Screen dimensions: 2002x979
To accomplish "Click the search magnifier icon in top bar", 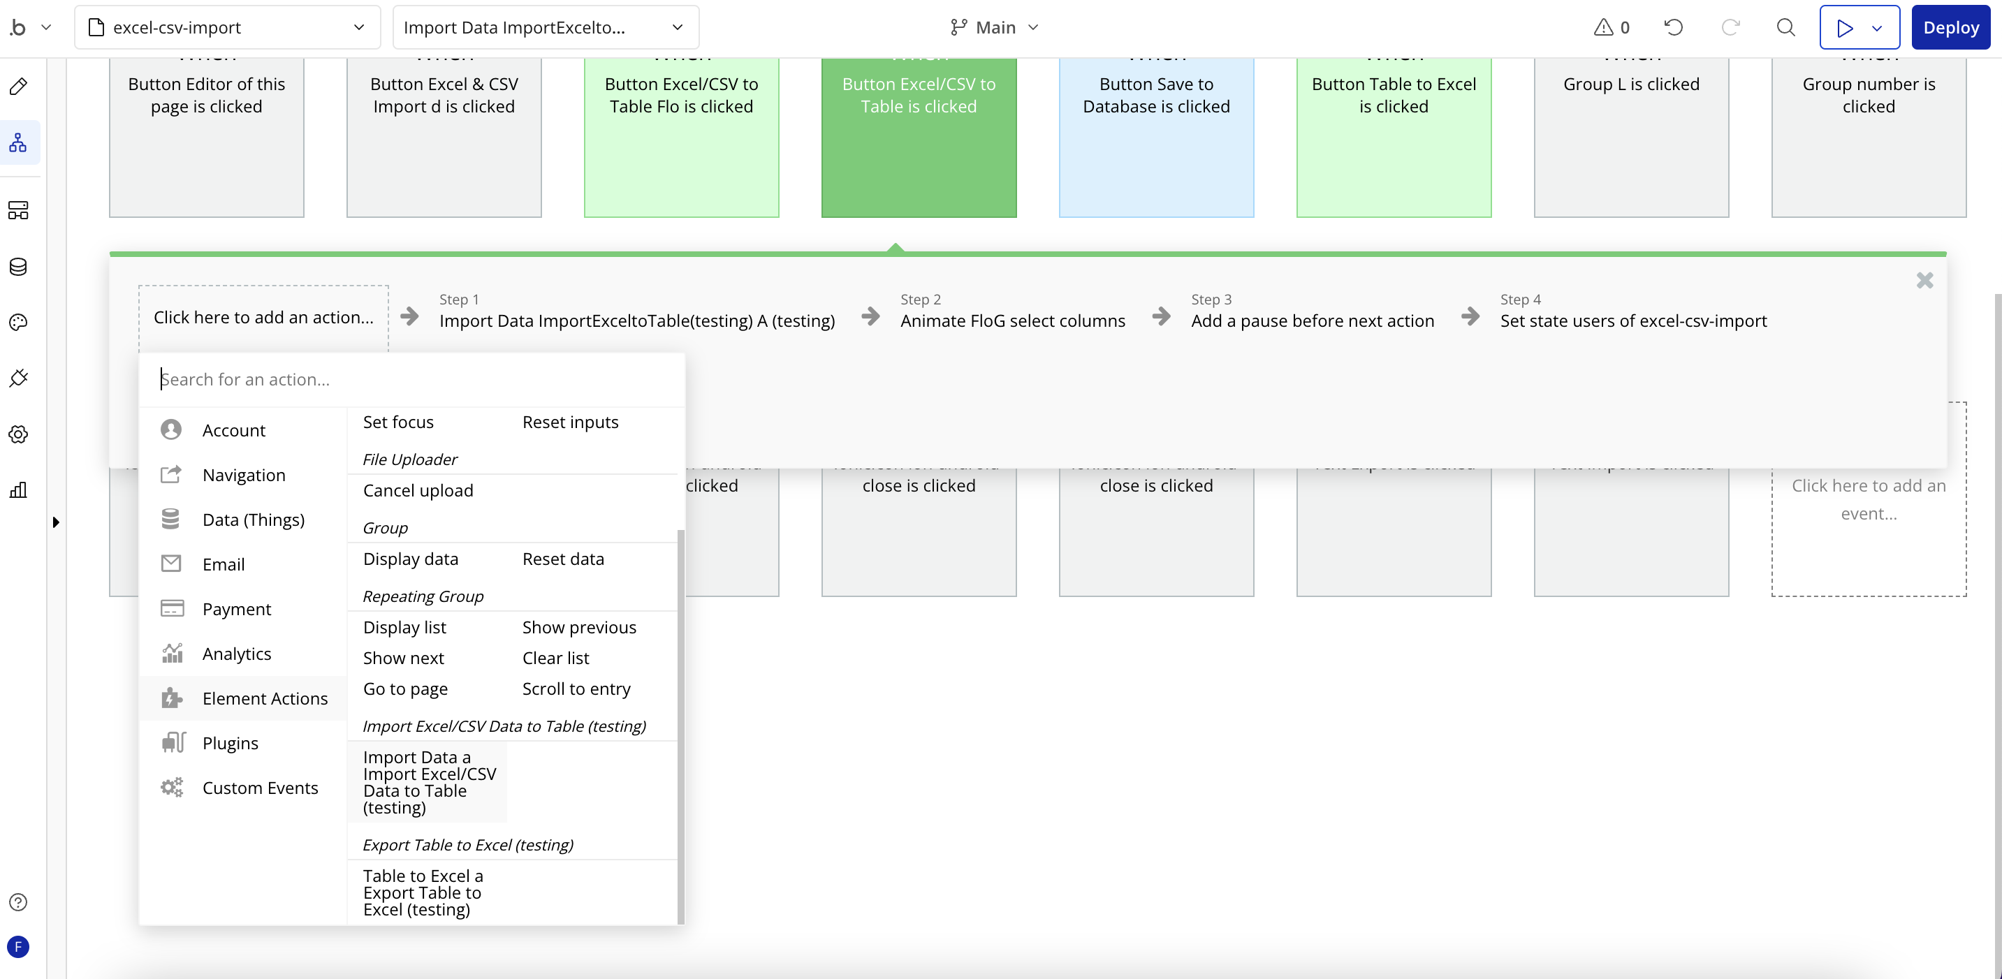I will [x=1786, y=28].
